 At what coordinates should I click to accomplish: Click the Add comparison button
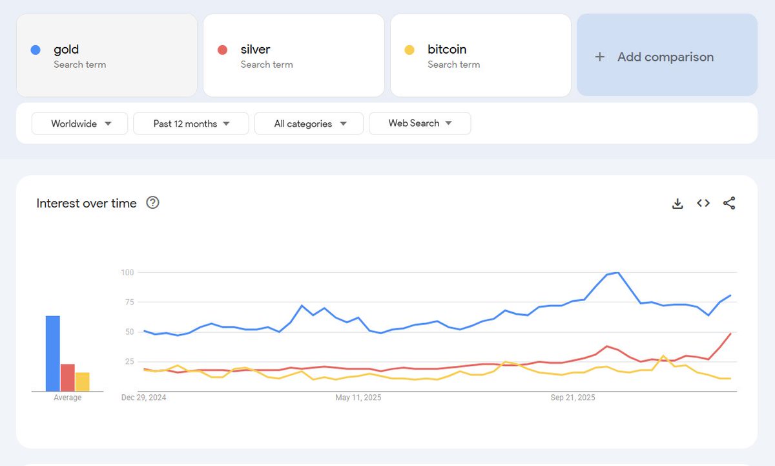pos(666,56)
